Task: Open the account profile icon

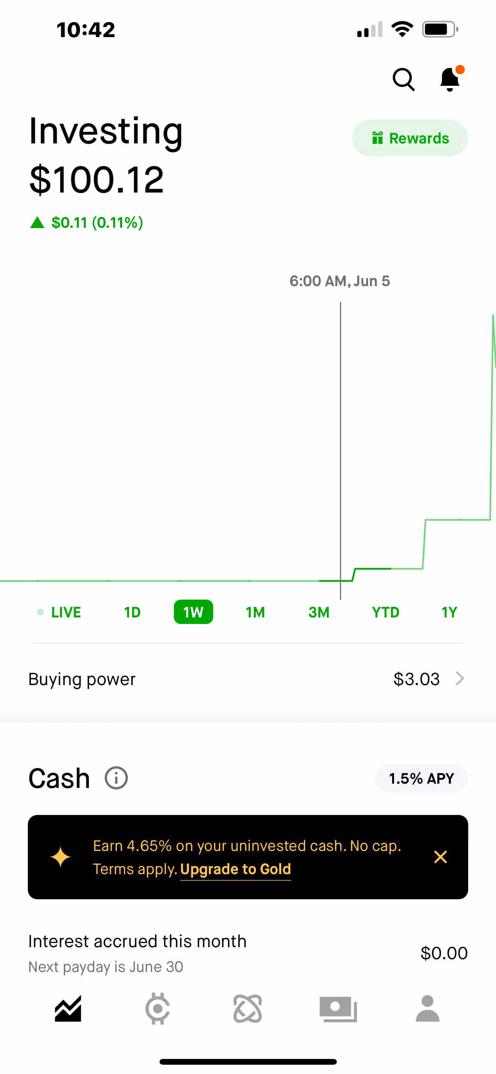Action: (428, 1009)
